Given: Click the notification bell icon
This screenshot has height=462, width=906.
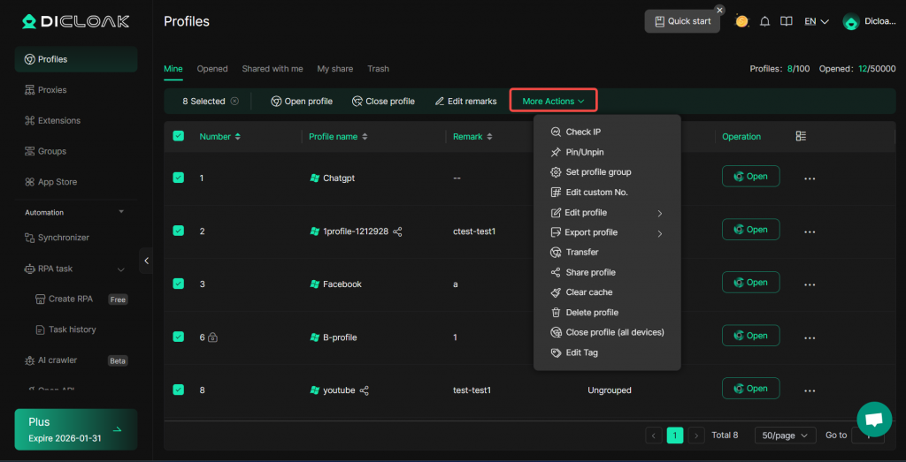Looking at the screenshot, I should pyautogui.click(x=765, y=21).
